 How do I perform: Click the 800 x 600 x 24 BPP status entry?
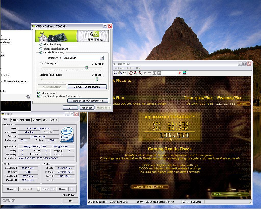(x=98, y=202)
